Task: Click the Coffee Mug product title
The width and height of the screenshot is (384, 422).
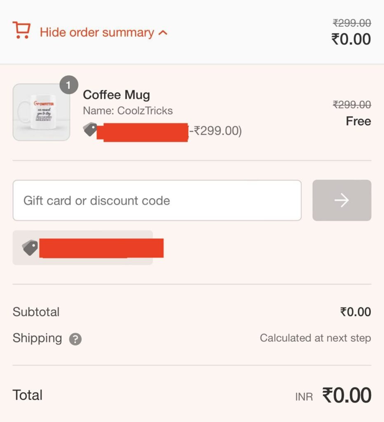Action: tap(117, 95)
